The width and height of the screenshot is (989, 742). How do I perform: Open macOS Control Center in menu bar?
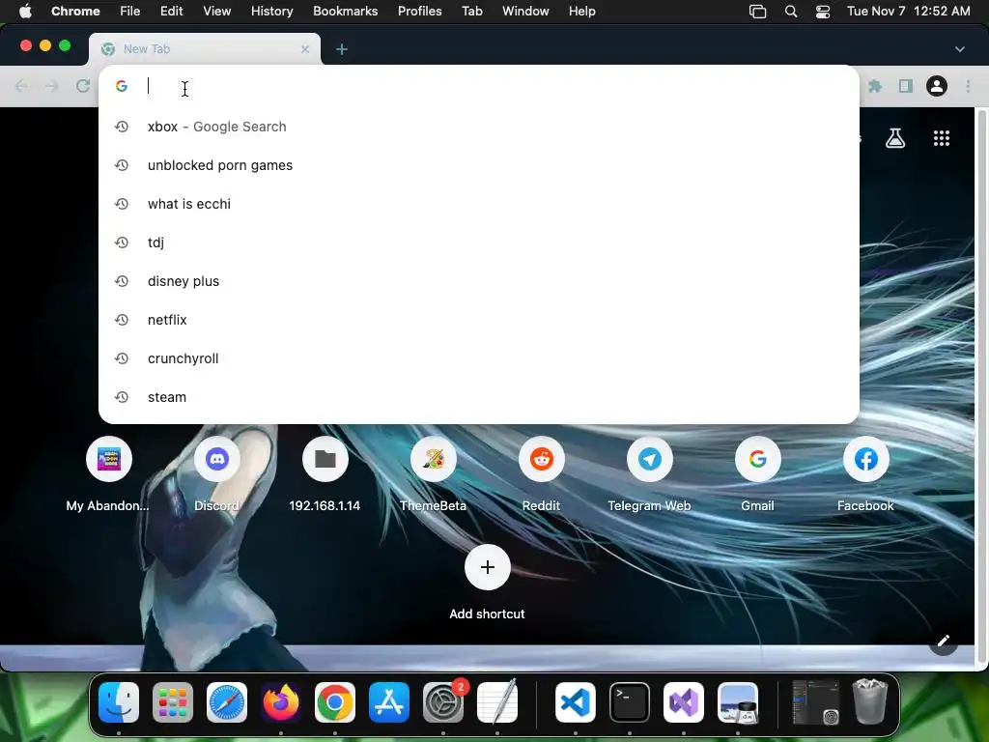(823, 12)
